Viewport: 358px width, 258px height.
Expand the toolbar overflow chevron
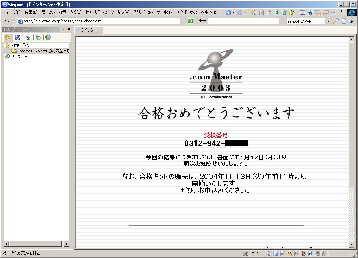point(342,11)
